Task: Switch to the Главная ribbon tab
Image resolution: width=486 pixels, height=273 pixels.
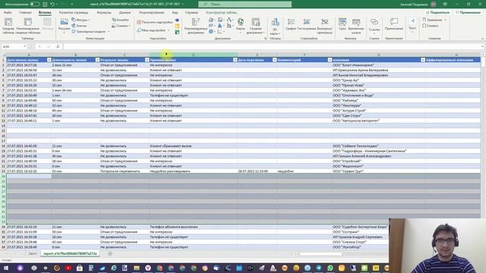Action: tap(25, 13)
